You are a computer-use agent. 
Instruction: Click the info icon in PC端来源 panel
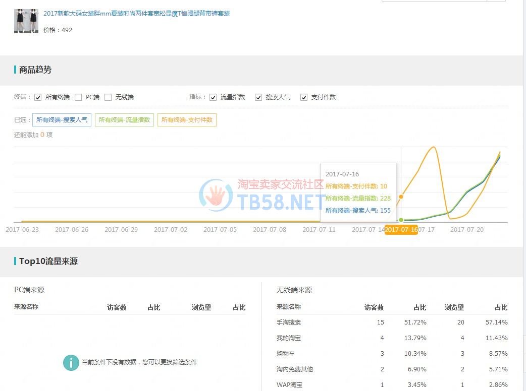pos(71,362)
